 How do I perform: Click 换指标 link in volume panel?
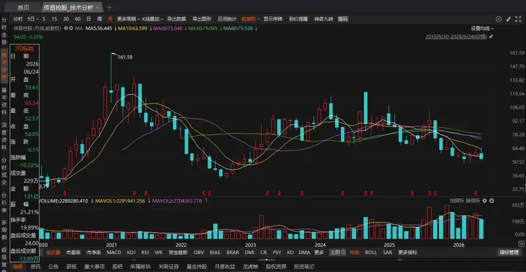472,201
